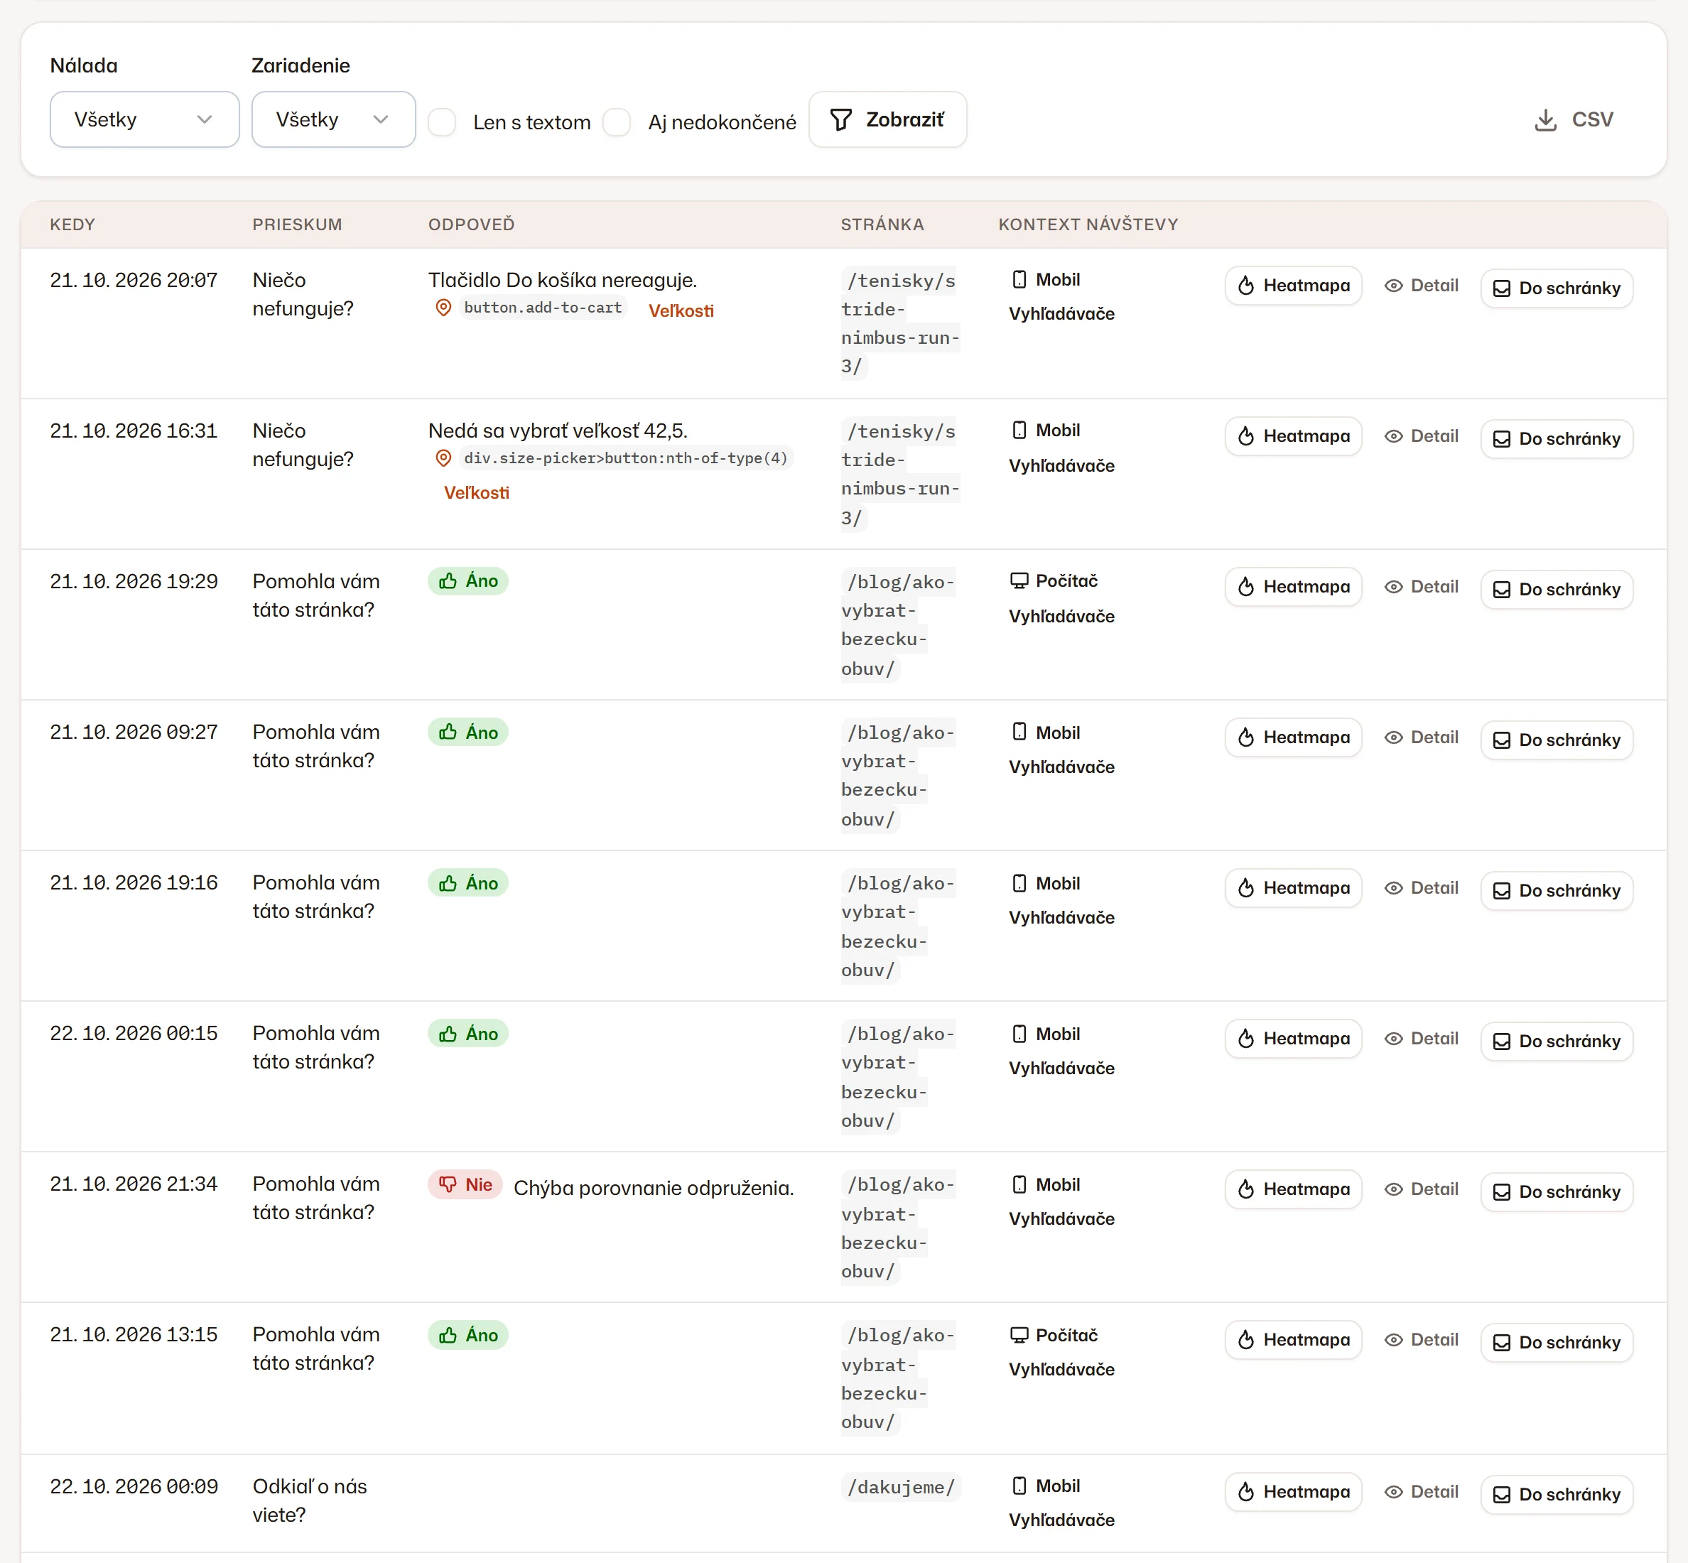
Task: Open Heatmapa for the 20:07 response
Action: 1293,286
